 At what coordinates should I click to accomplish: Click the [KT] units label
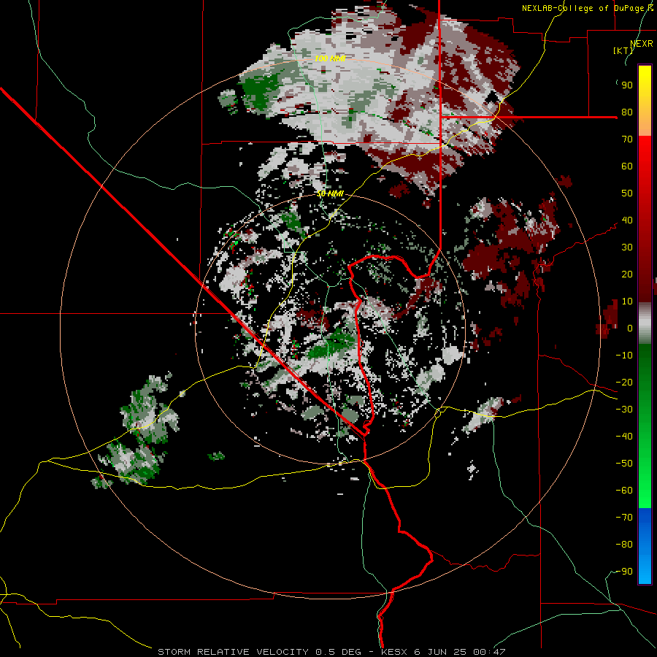point(623,50)
